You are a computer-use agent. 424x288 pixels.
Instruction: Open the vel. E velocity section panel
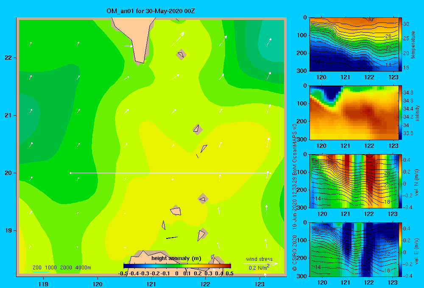coord(354,249)
